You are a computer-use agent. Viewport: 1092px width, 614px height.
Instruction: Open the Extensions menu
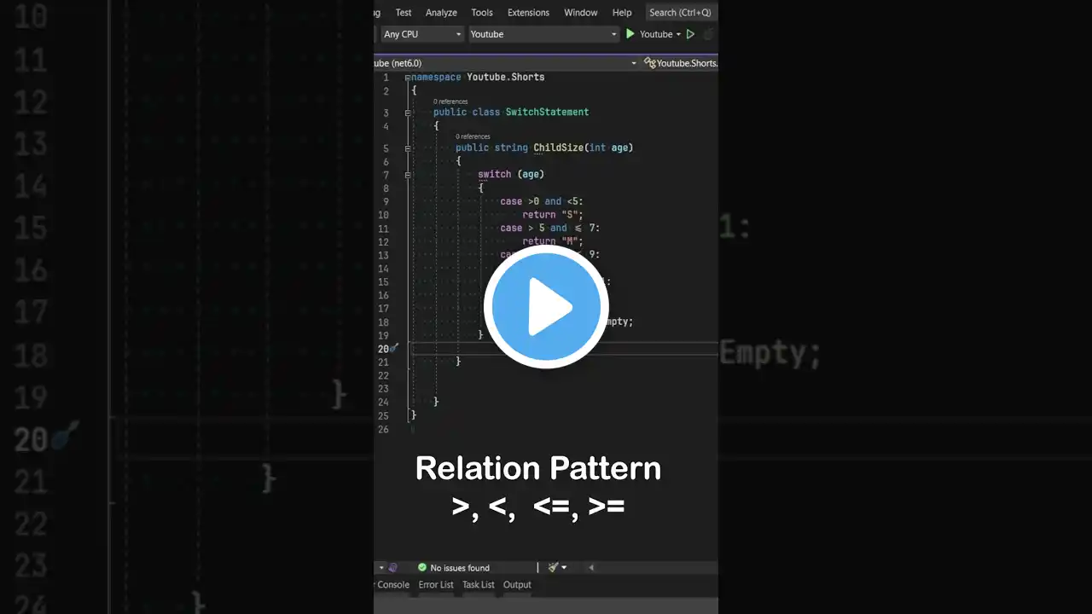point(528,13)
